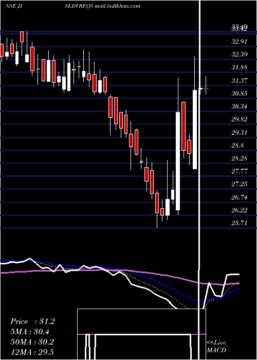The width and height of the screenshot is (257, 360).
Task: Click the 25.71 price axis label
Action: (240, 223)
